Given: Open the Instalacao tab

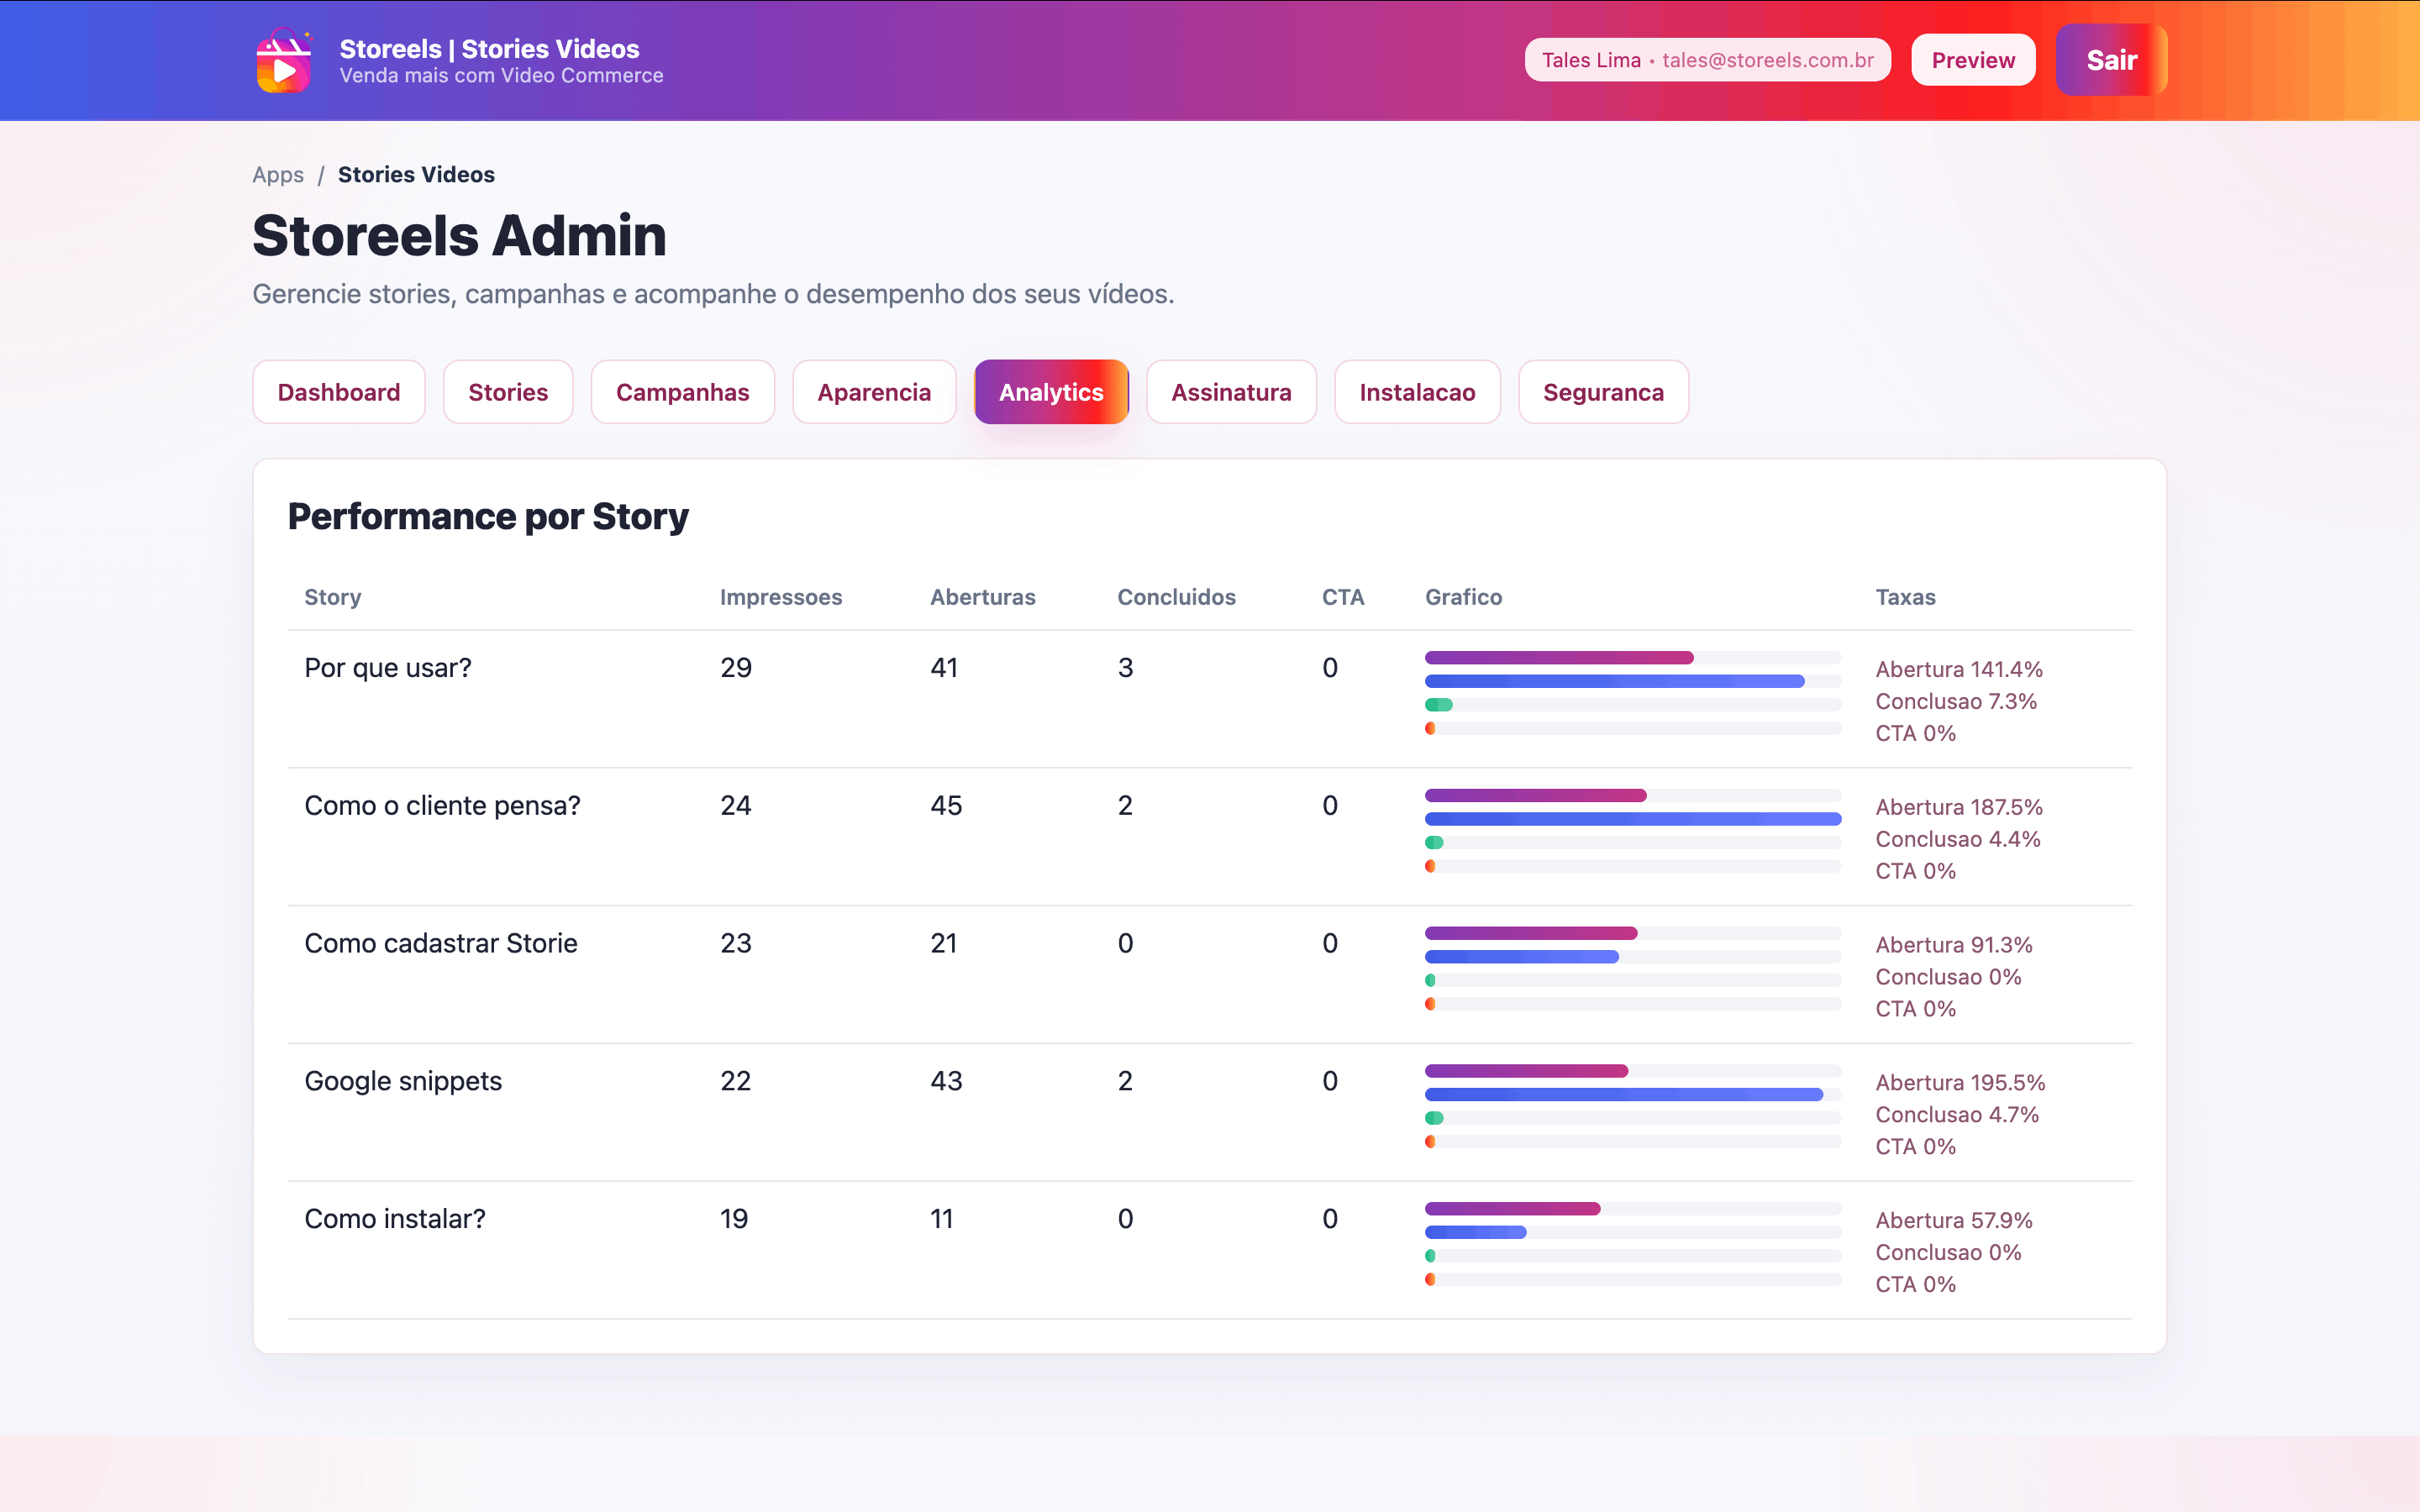Looking at the screenshot, I should pyautogui.click(x=1416, y=392).
